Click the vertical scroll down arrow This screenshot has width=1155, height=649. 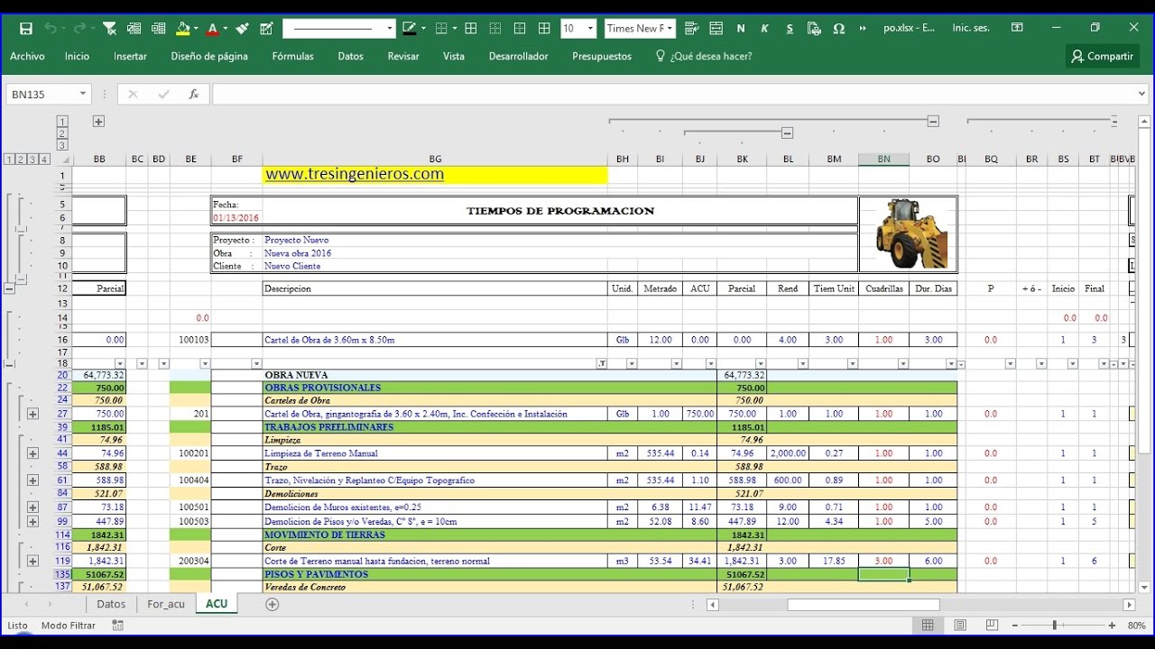coord(1144,587)
